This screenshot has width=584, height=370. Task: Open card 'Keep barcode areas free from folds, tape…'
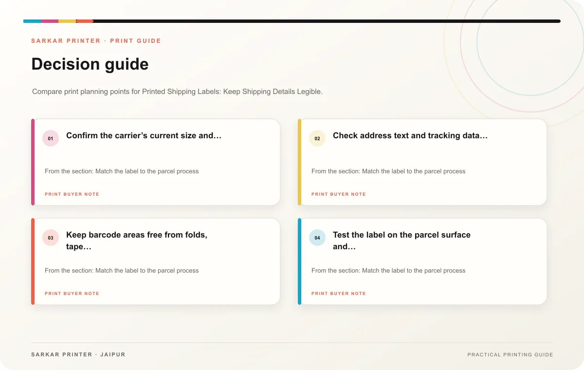(156, 261)
